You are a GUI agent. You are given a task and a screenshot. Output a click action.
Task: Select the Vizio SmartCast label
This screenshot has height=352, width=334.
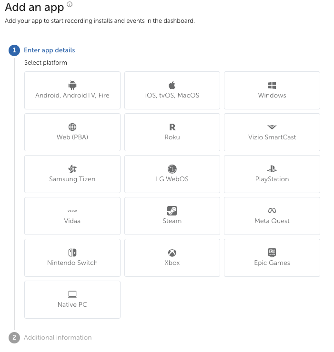tap(272, 137)
